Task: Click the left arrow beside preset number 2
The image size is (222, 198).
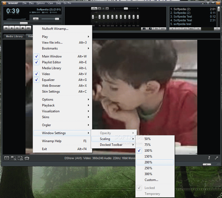Action: coord(99,9)
